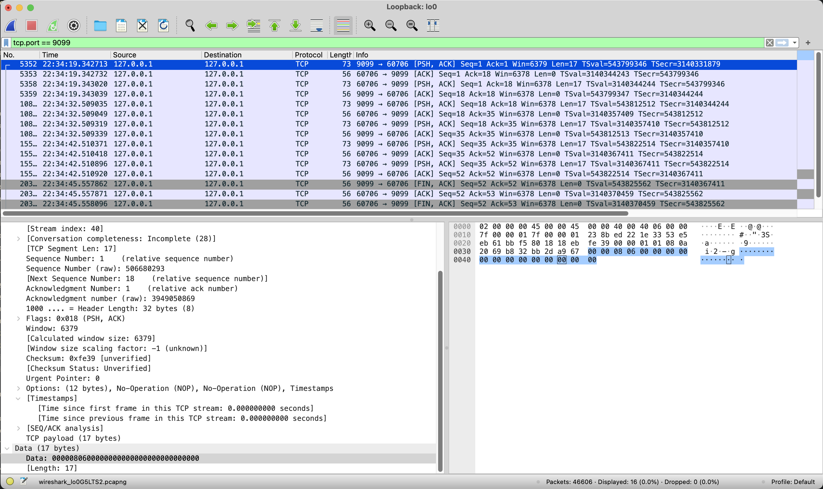The height and width of the screenshot is (489, 823).
Task: Sort by Source column
Action: [x=156, y=55]
